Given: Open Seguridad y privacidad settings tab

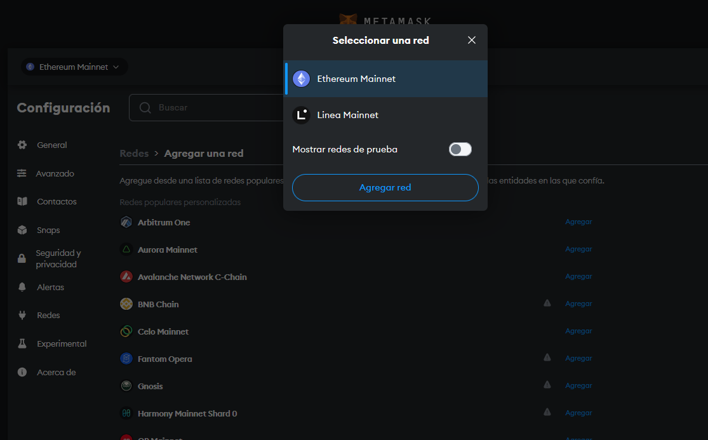Looking at the screenshot, I should click(x=58, y=258).
